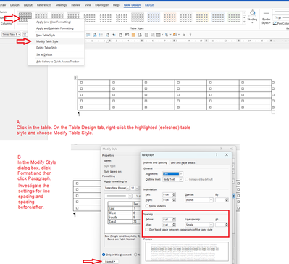Select New Table Style menu entry
The height and width of the screenshot is (264, 289).
click(x=46, y=35)
